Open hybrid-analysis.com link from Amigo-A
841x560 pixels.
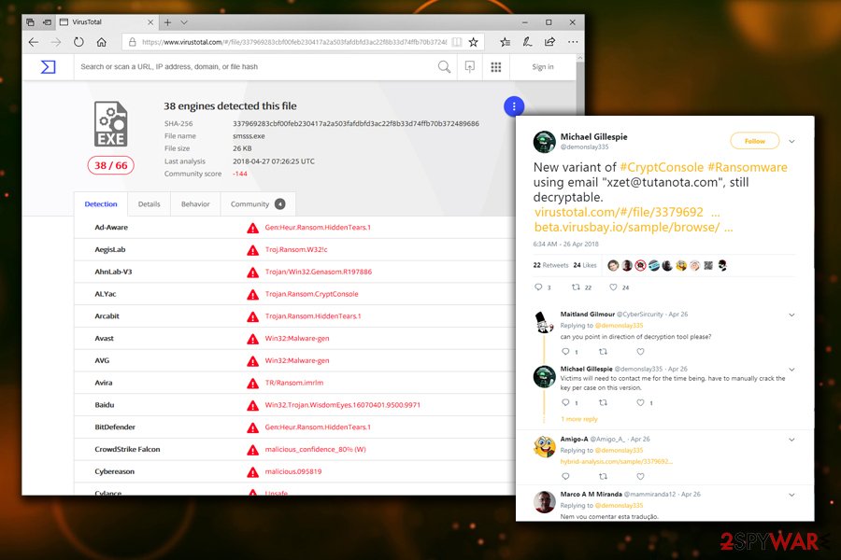coord(617,461)
